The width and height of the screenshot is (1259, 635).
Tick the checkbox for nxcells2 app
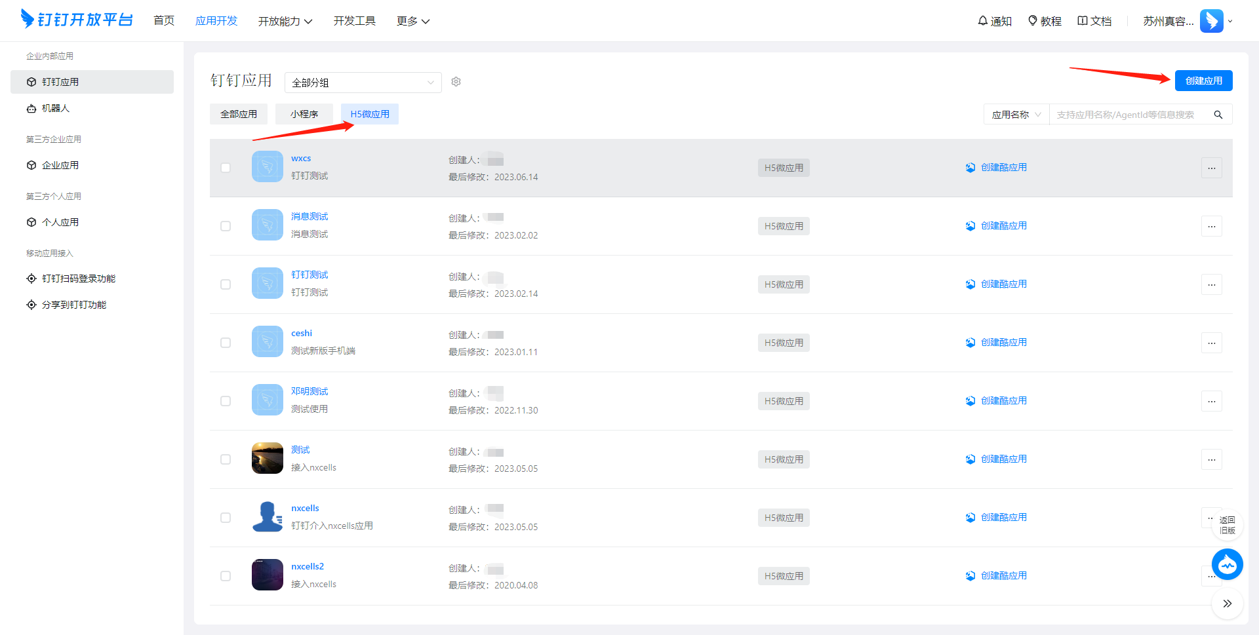226,576
